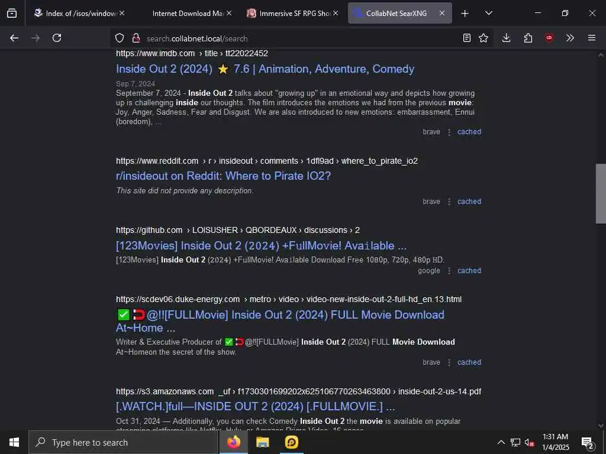Show hidden system tray icons chevron
The width and height of the screenshot is (606, 454).
[x=501, y=442]
